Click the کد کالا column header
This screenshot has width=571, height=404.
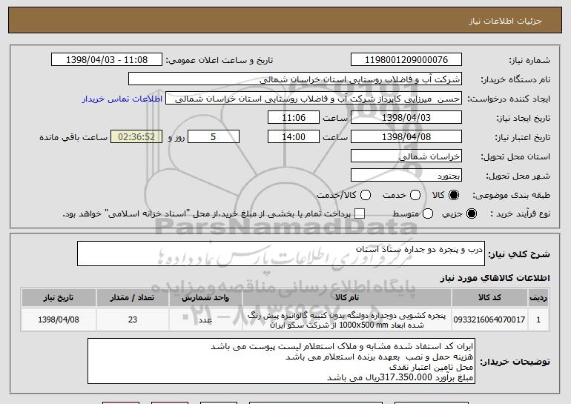pos(489,298)
